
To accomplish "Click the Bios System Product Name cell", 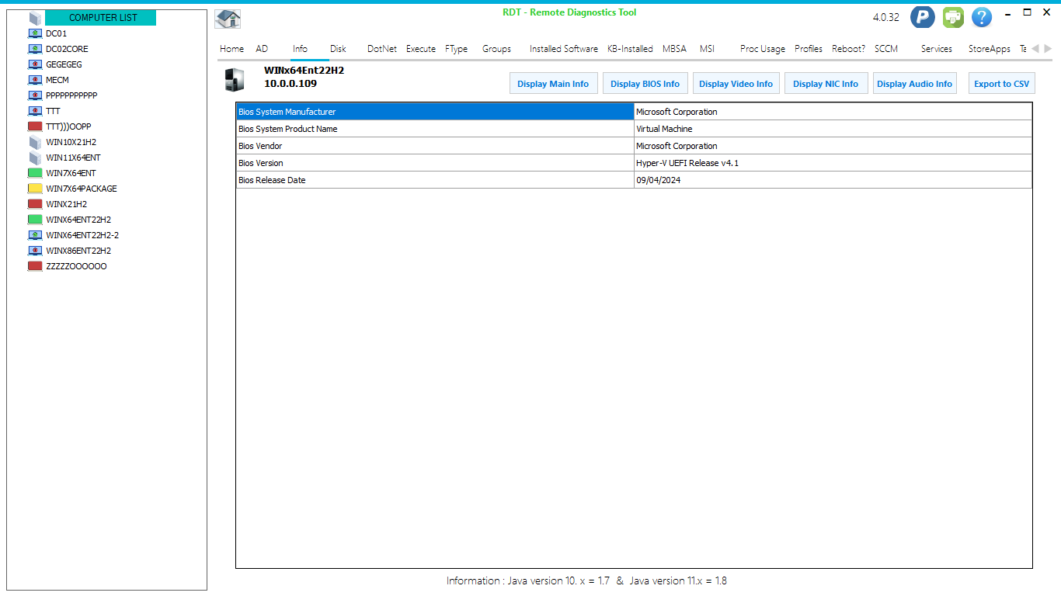I will point(435,129).
